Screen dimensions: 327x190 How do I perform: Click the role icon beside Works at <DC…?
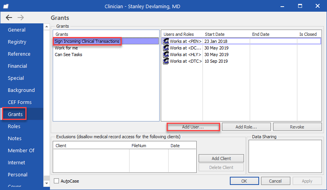[x=166, y=48]
